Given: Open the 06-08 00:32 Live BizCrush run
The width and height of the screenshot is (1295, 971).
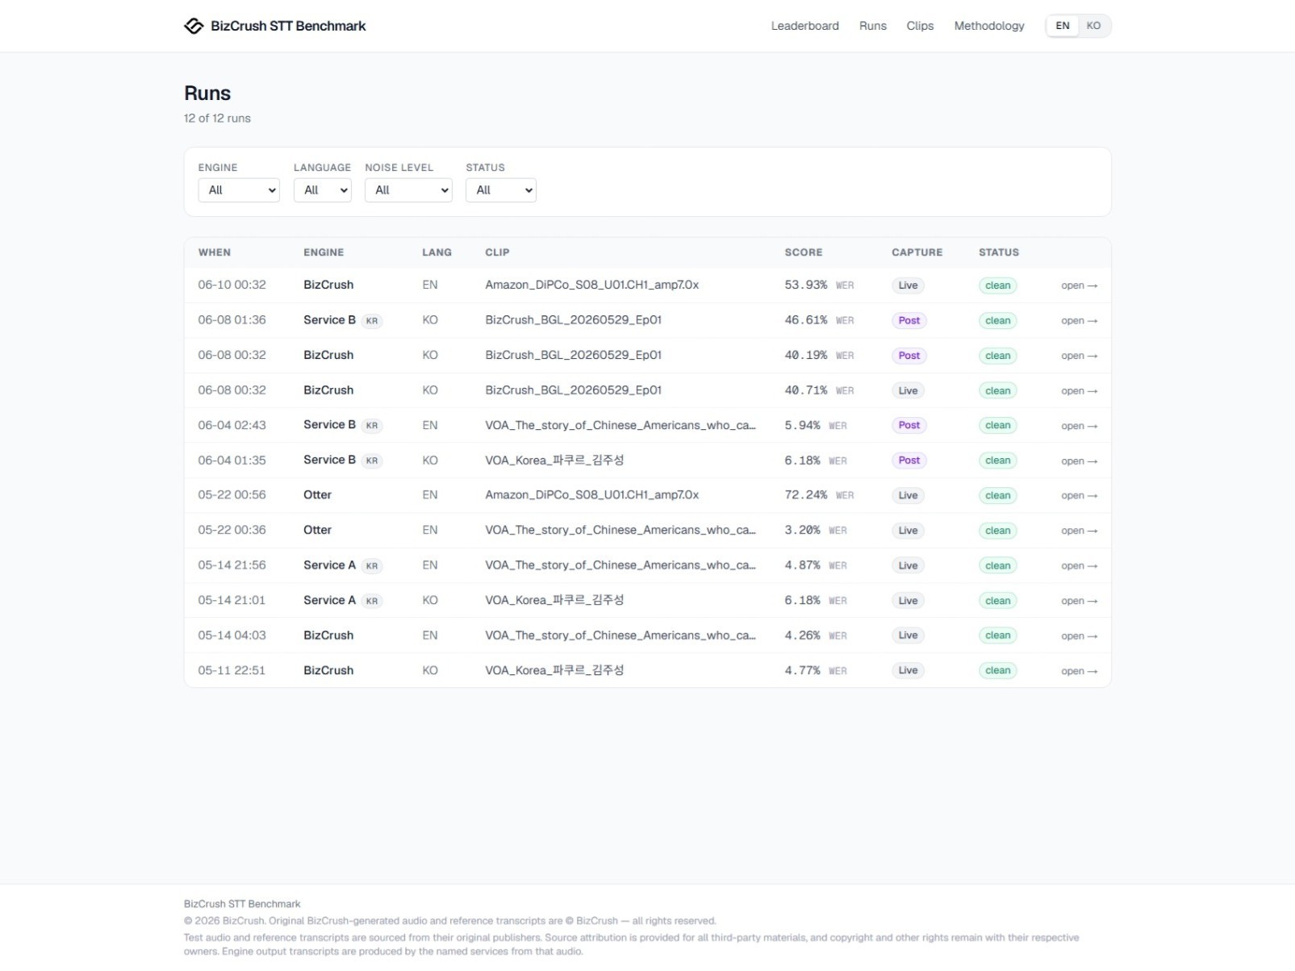Looking at the screenshot, I should click(x=1079, y=391).
